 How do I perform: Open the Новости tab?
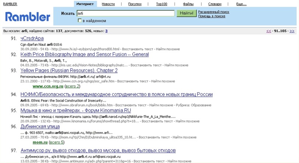pos(108,4)
